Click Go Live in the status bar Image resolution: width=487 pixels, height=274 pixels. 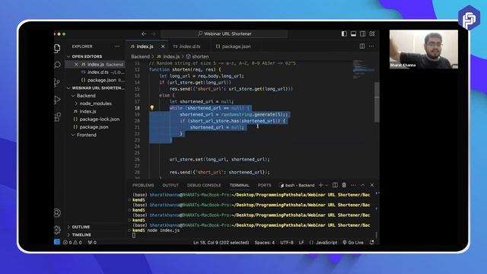[353, 242]
